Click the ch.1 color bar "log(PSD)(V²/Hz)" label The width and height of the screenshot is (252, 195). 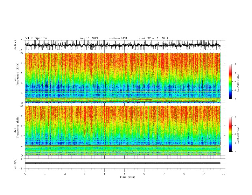point(238,83)
